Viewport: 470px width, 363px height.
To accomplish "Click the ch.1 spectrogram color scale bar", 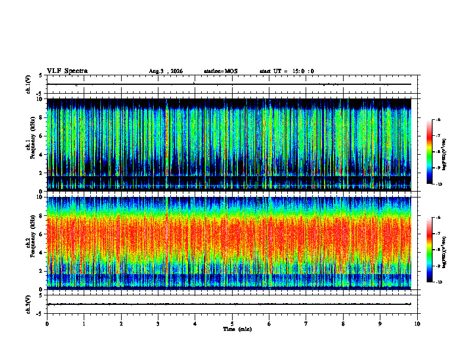I will [x=430, y=152].
